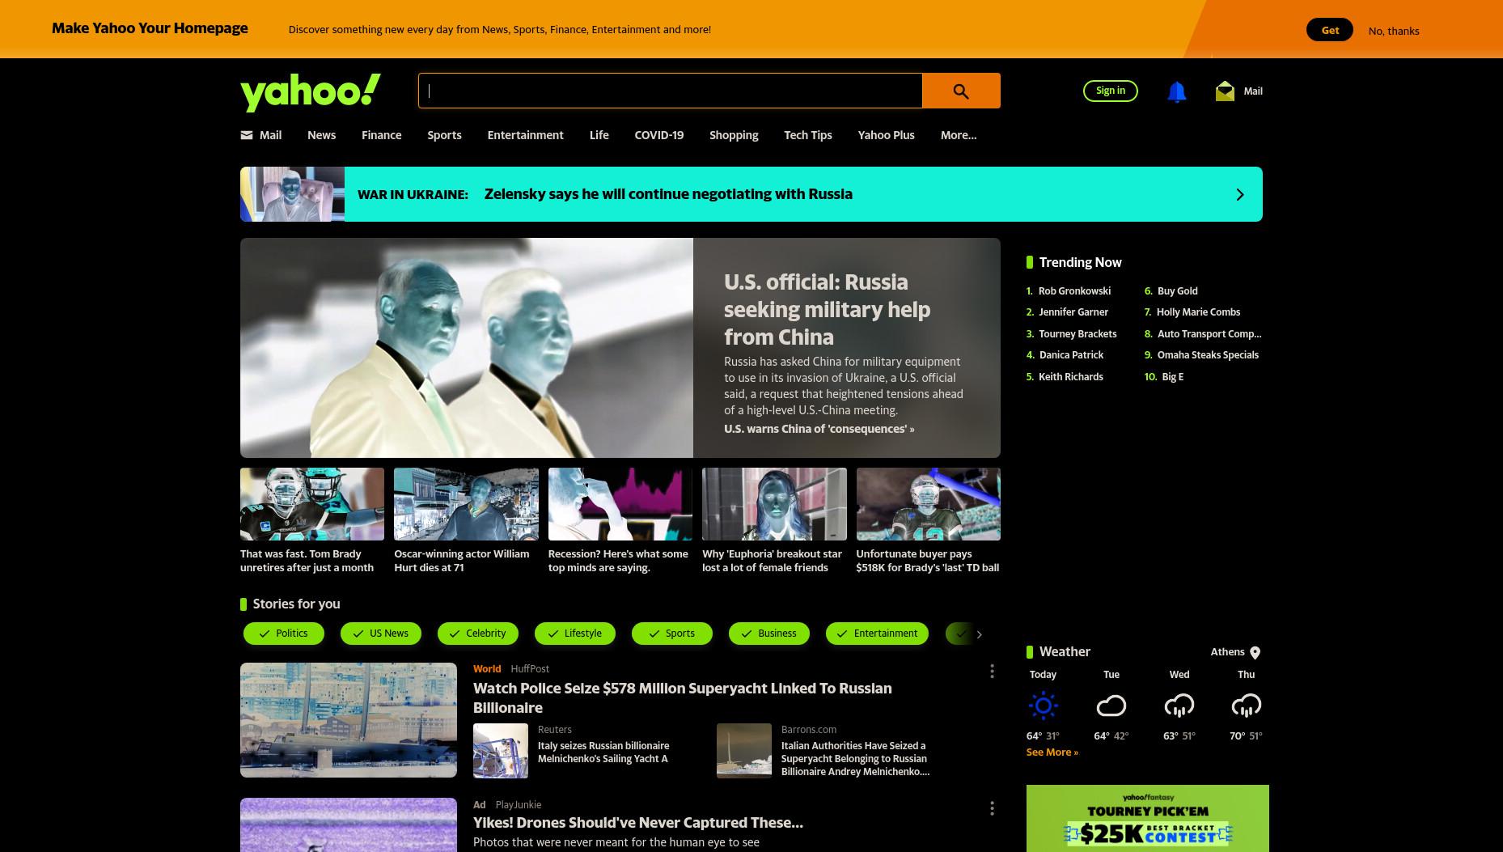Screen dimensions: 1503x852
Task: Open the notifications bell icon
Action: pyautogui.click(x=1177, y=91)
